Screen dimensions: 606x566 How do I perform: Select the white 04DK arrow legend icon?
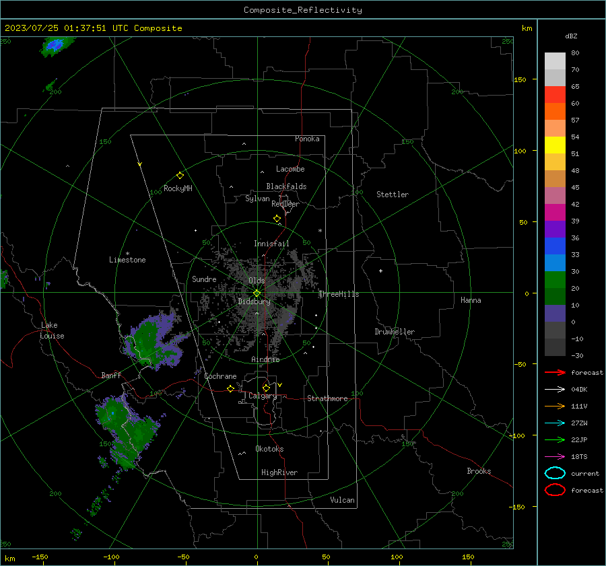click(555, 389)
